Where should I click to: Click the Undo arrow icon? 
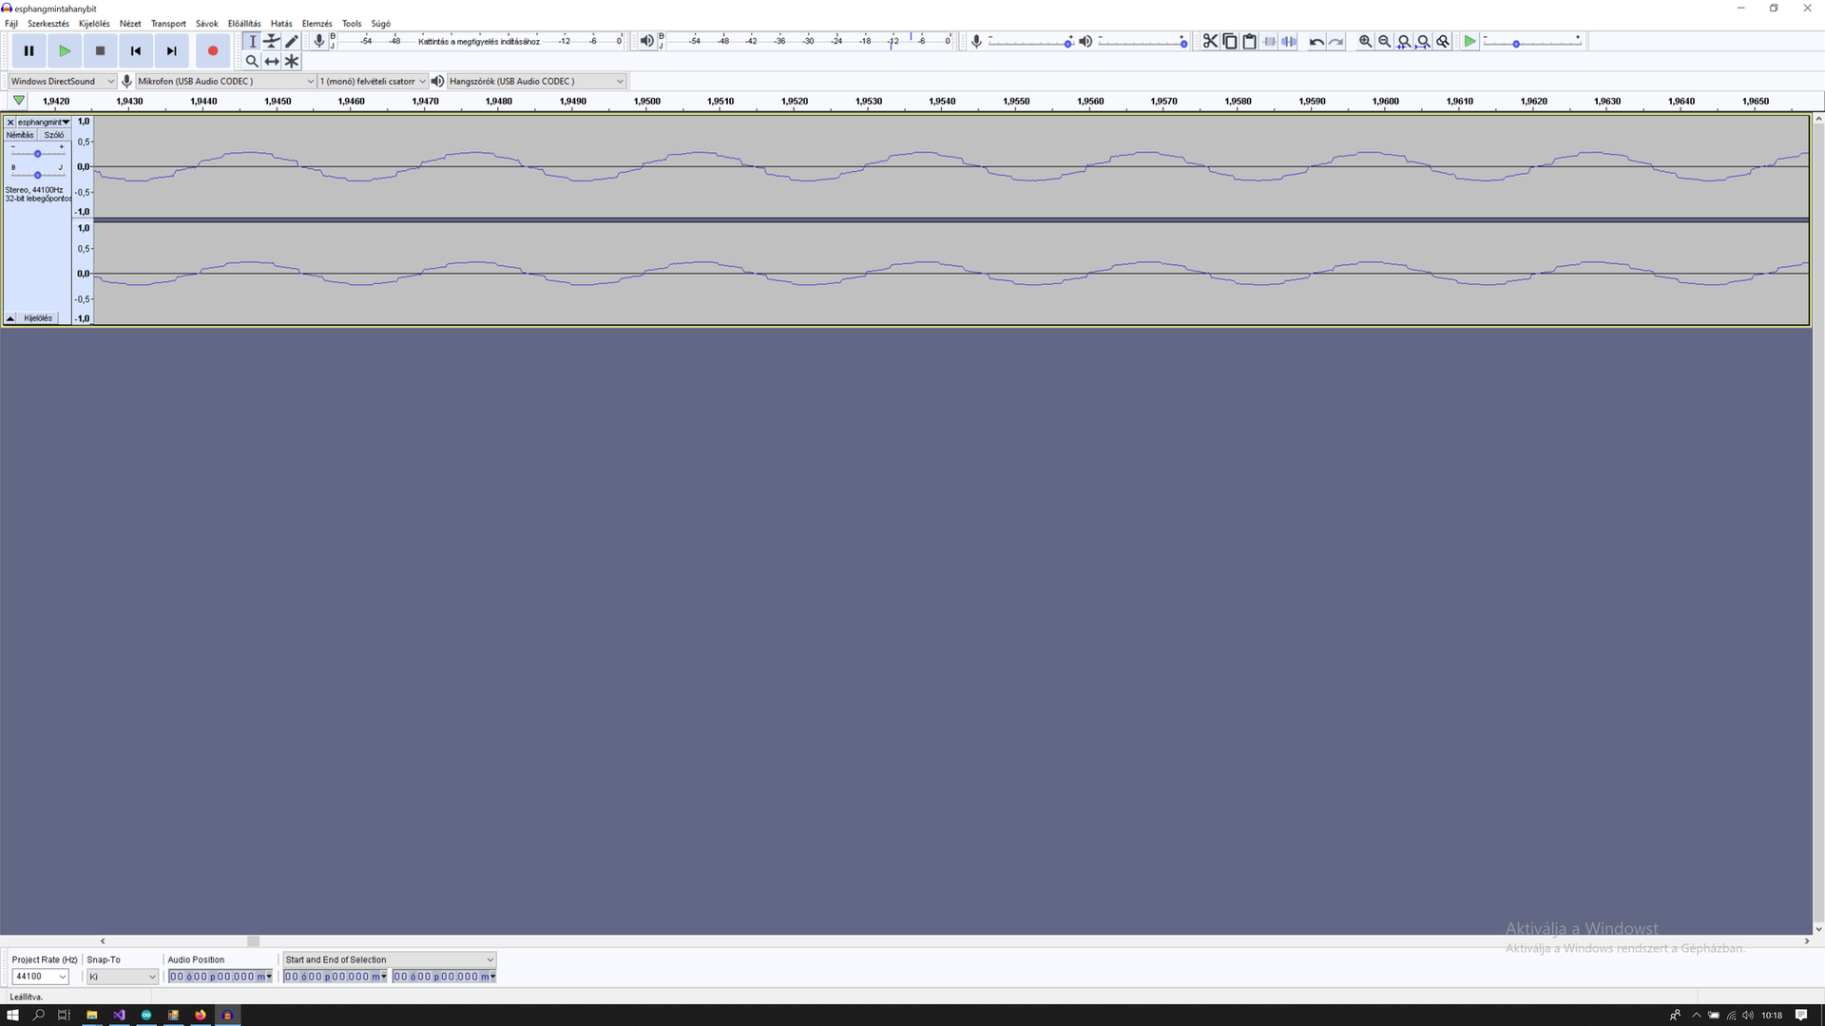click(x=1316, y=41)
